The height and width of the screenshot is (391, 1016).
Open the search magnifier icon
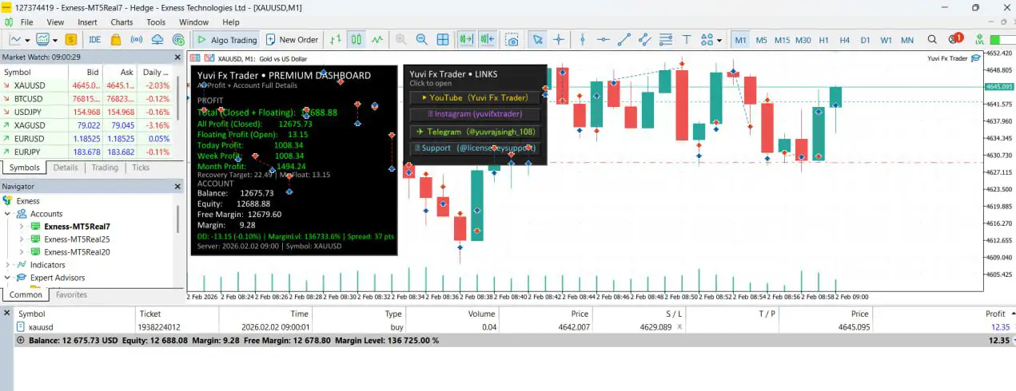pos(932,40)
